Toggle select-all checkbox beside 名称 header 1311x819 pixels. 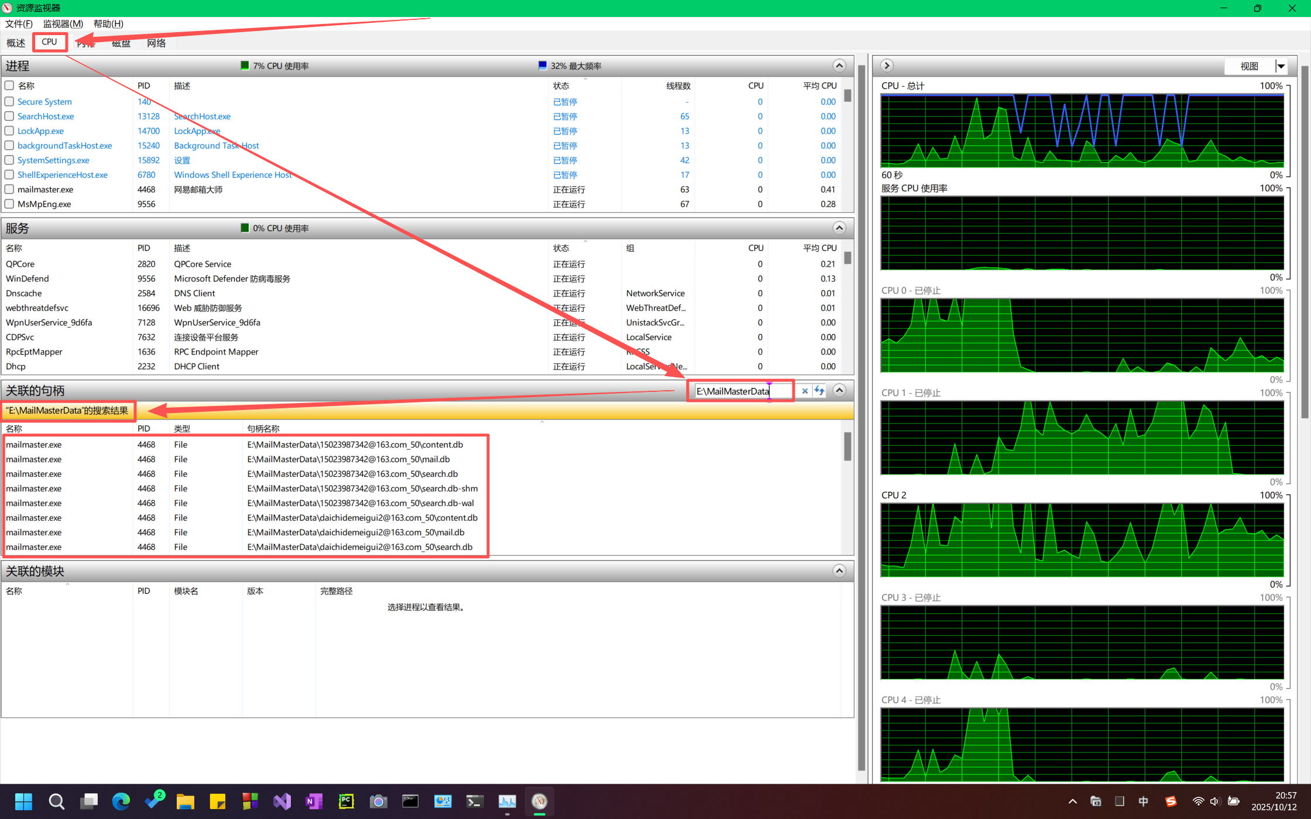coord(9,85)
